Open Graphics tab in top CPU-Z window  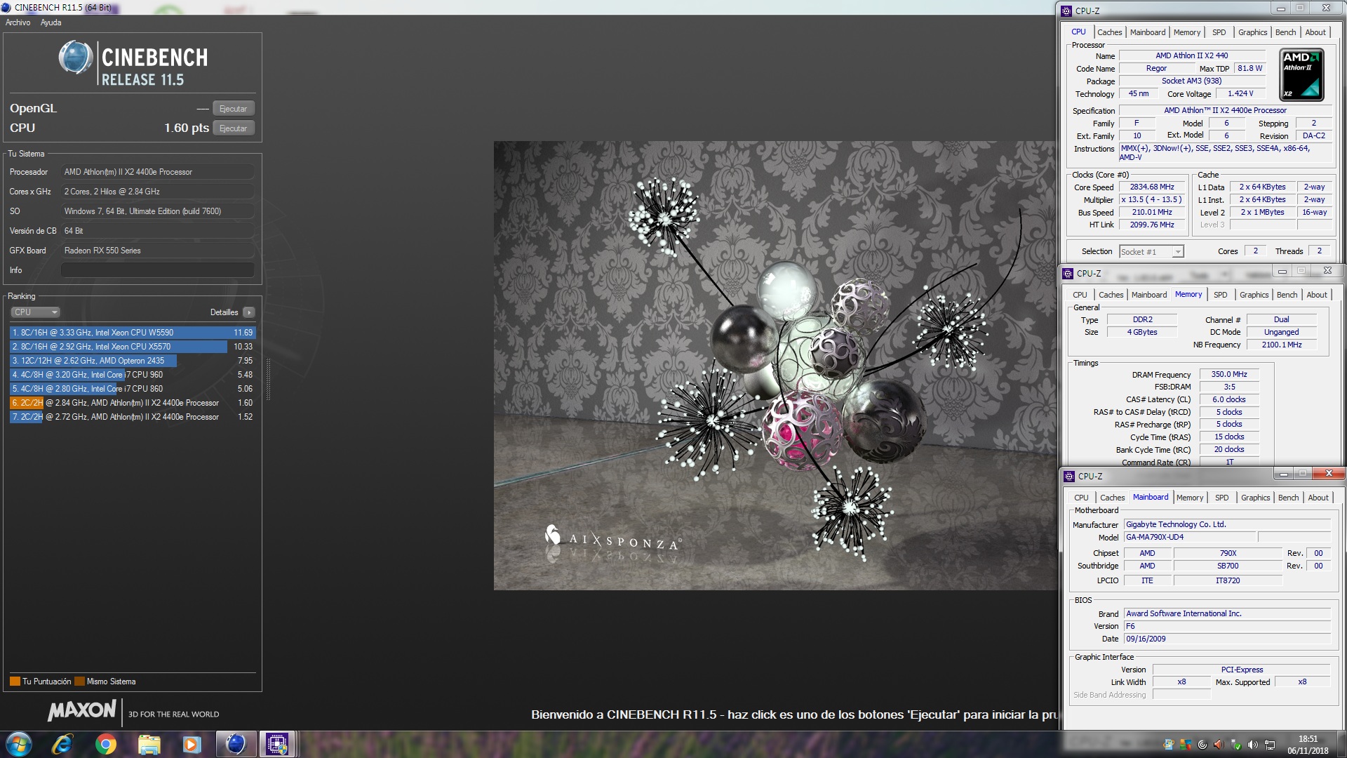[x=1252, y=32]
